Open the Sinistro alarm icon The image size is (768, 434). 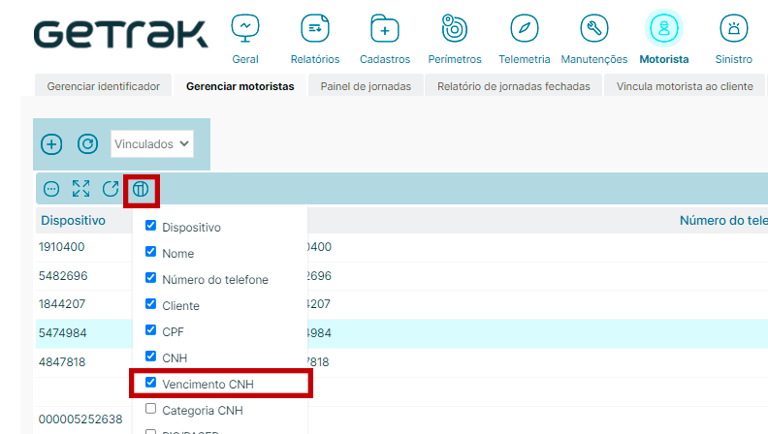click(734, 28)
